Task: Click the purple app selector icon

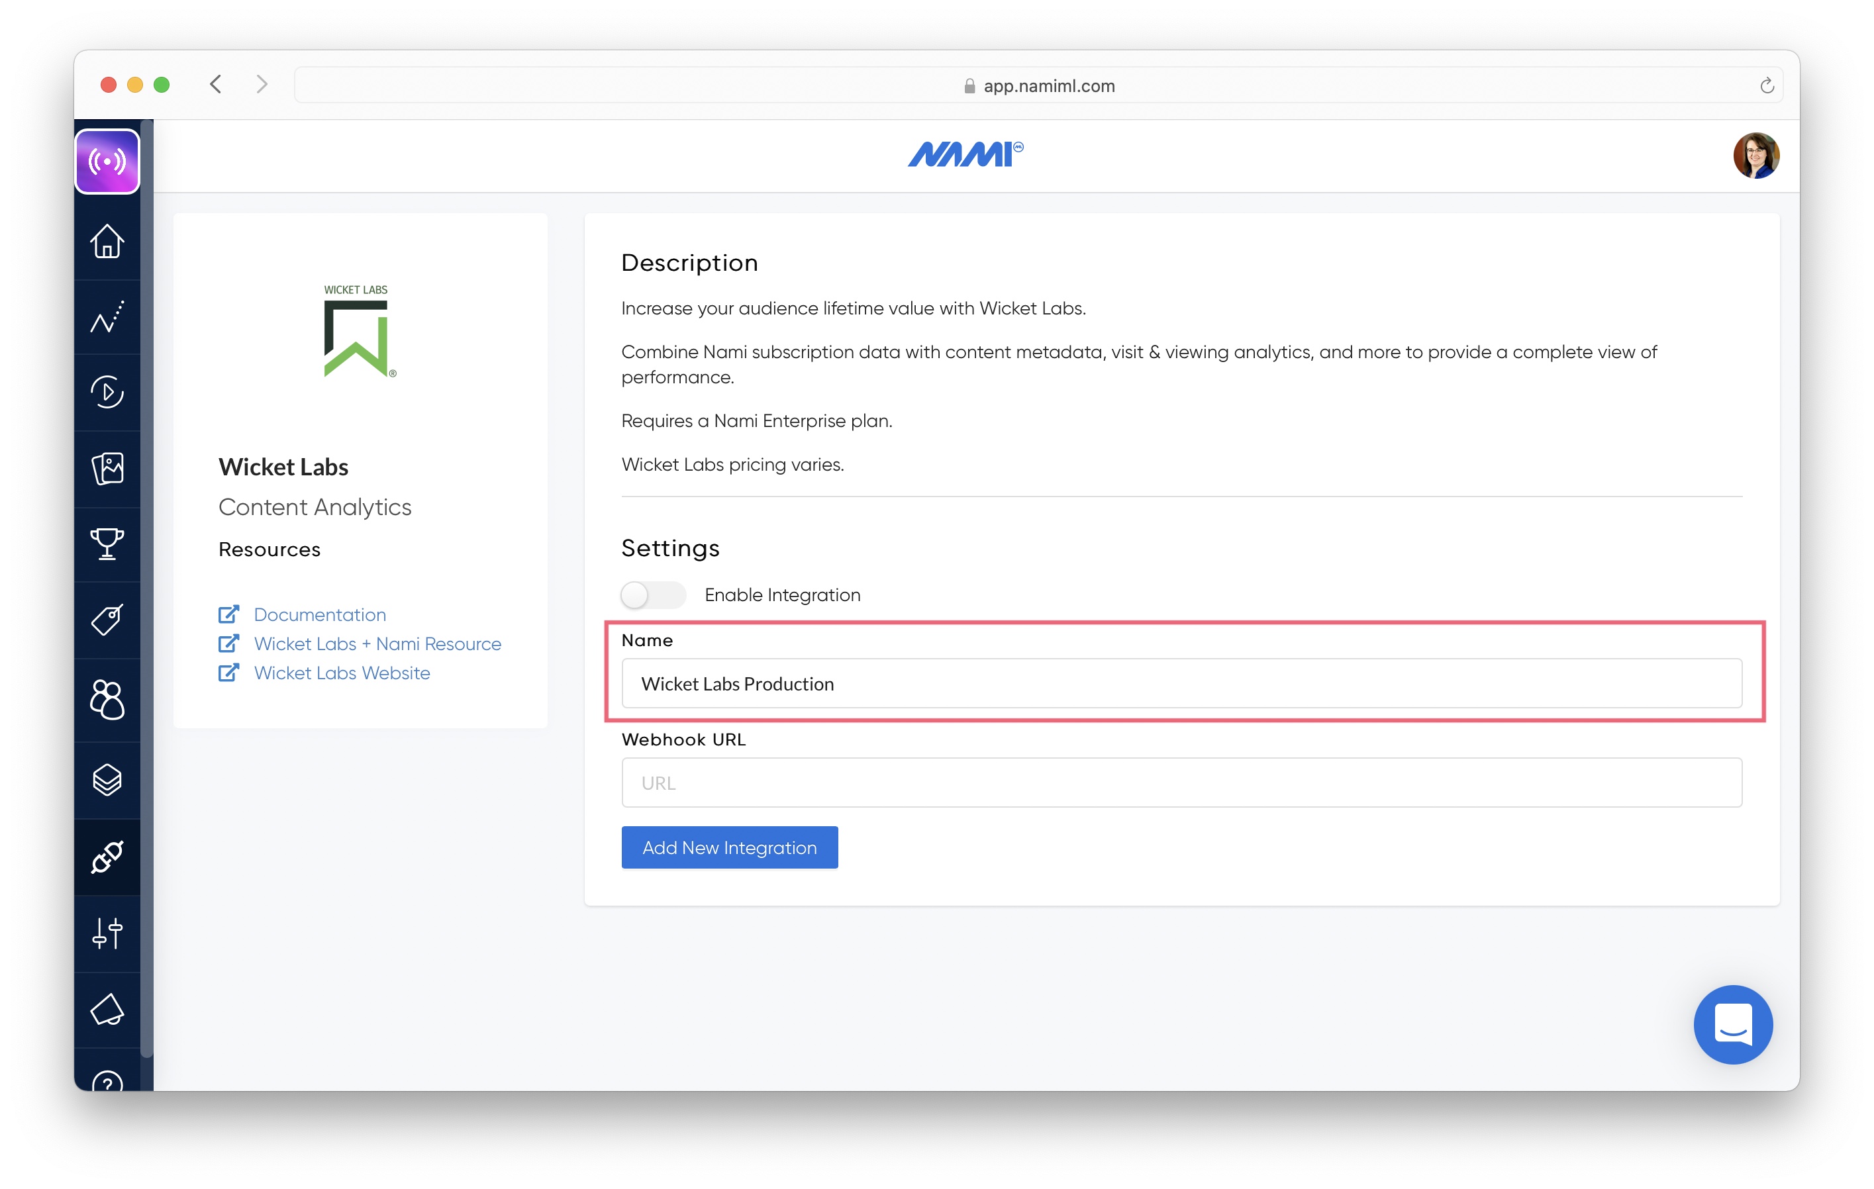Action: [x=107, y=162]
